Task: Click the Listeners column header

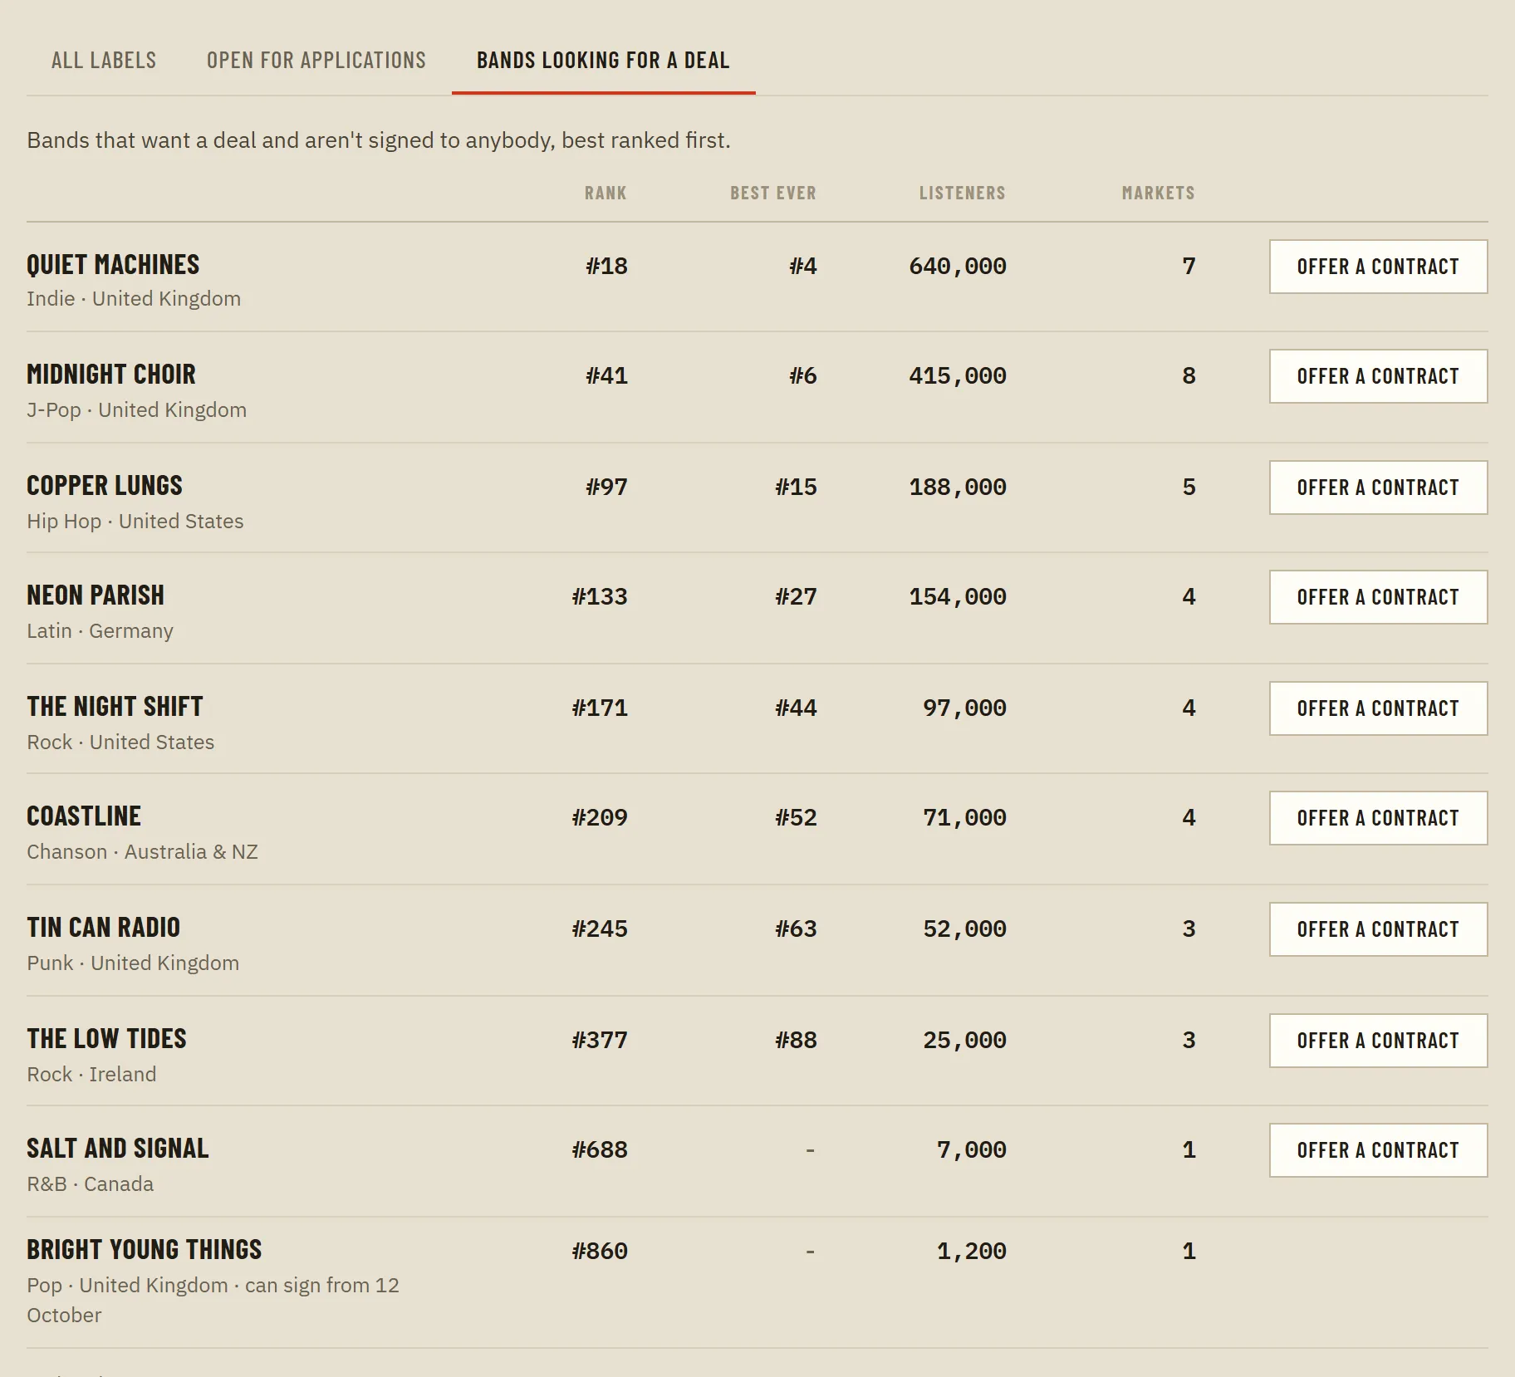Action: pyautogui.click(x=963, y=194)
